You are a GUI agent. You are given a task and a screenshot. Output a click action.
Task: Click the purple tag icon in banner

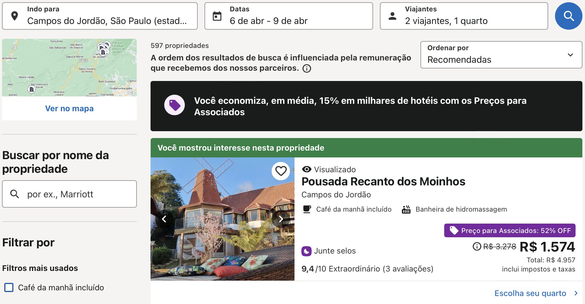(175, 105)
